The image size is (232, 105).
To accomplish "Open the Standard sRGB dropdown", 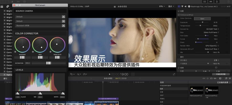I will tap(40, 25).
